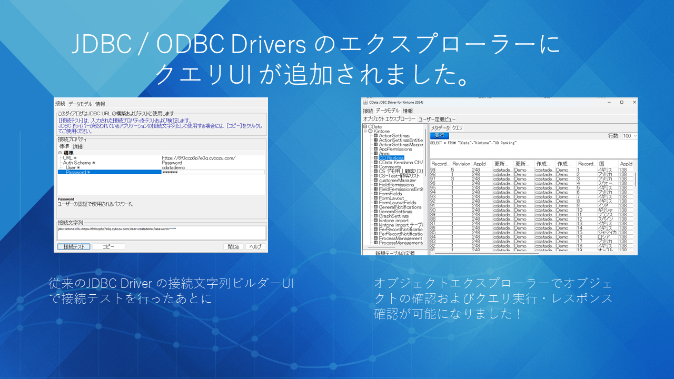The image size is (674, 379).
Task: Collapse the Kintone schema tree node
Action: (x=365, y=131)
